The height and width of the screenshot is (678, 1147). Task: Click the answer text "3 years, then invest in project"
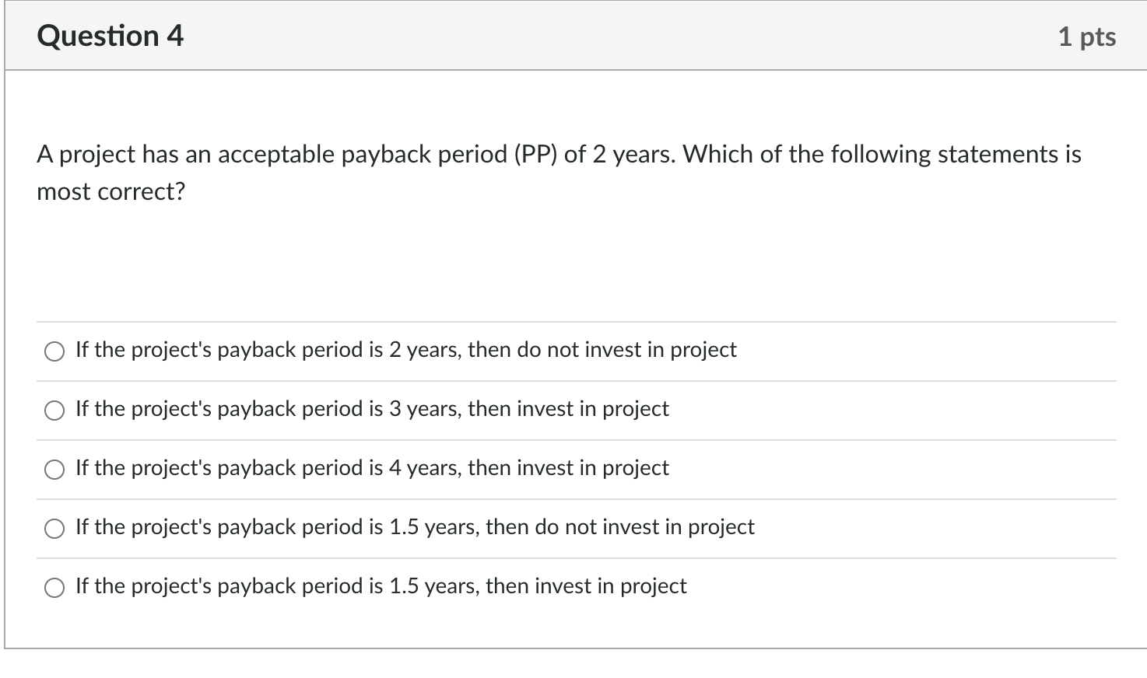pyautogui.click(x=372, y=409)
